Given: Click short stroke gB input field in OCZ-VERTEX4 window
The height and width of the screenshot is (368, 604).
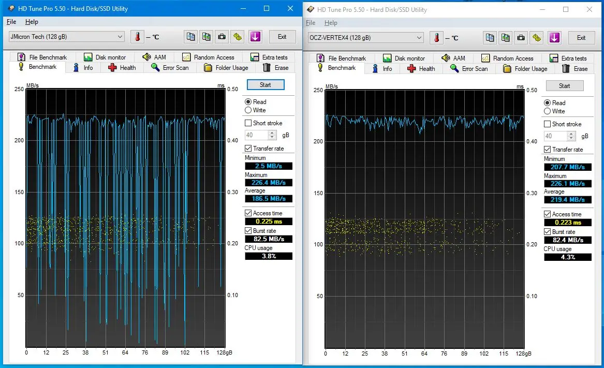Looking at the screenshot, I should 555,136.
